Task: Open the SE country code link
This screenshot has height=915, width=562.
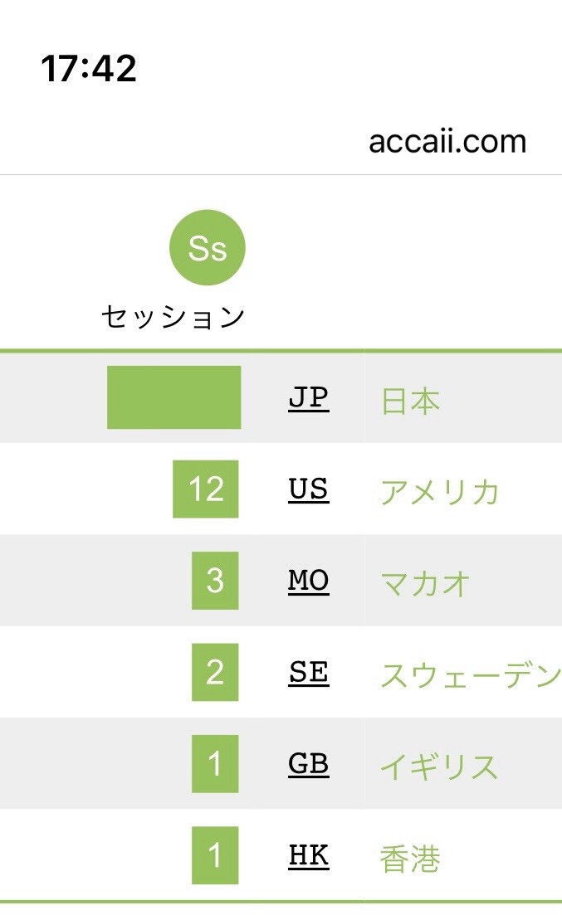Action: 309,672
